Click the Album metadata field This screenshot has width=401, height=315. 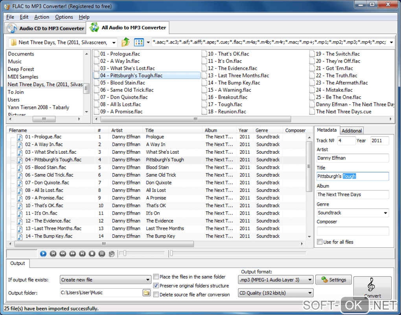tap(353, 195)
